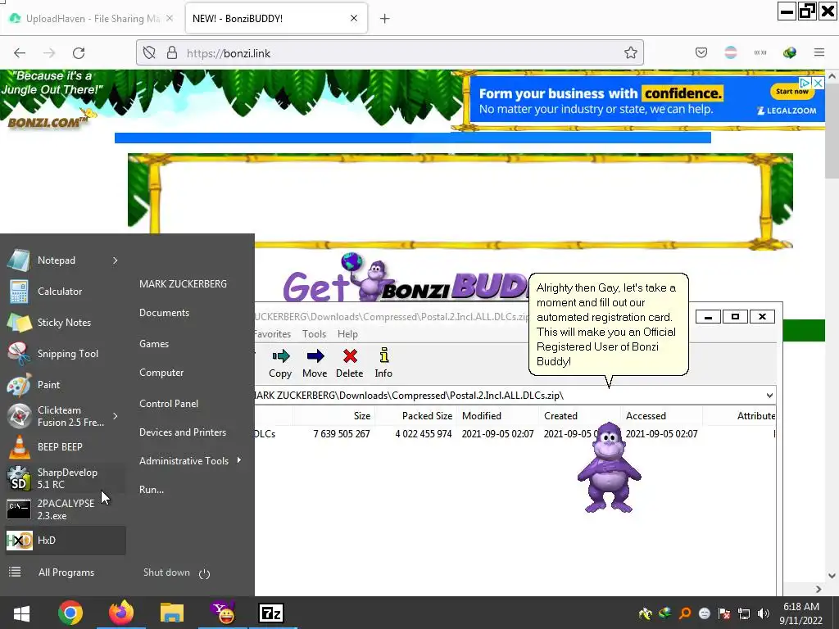This screenshot has width=839, height=629.
Task: Open the network tray icon
Action: point(744,613)
